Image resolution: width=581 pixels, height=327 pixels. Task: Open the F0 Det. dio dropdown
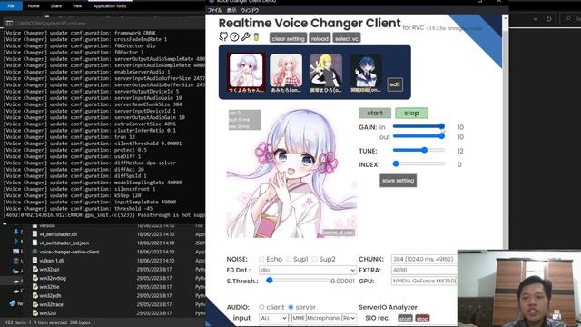[x=308, y=270]
